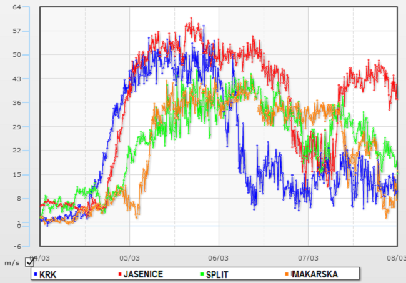Click the 29 tick label on y-axis
406x283 pixels.
(x=17, y=127)
